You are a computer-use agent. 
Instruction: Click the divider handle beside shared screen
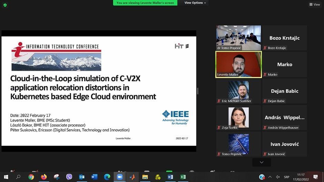pos(198,91)
